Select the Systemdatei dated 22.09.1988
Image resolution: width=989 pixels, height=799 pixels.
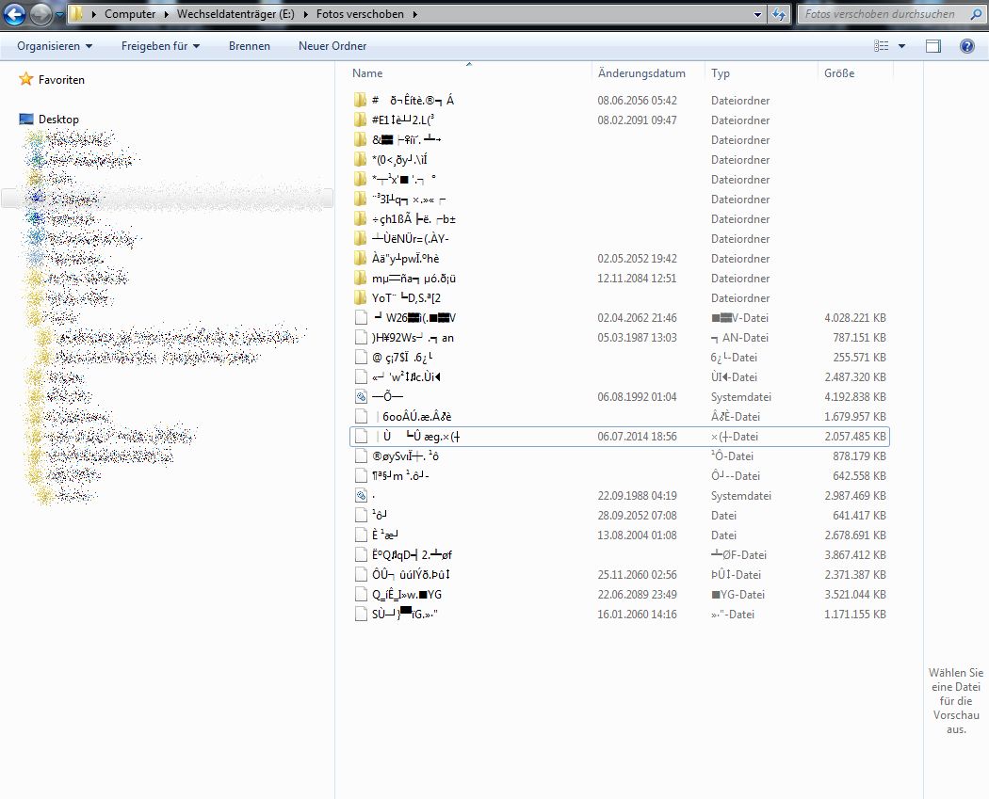[x=374, y=496]
